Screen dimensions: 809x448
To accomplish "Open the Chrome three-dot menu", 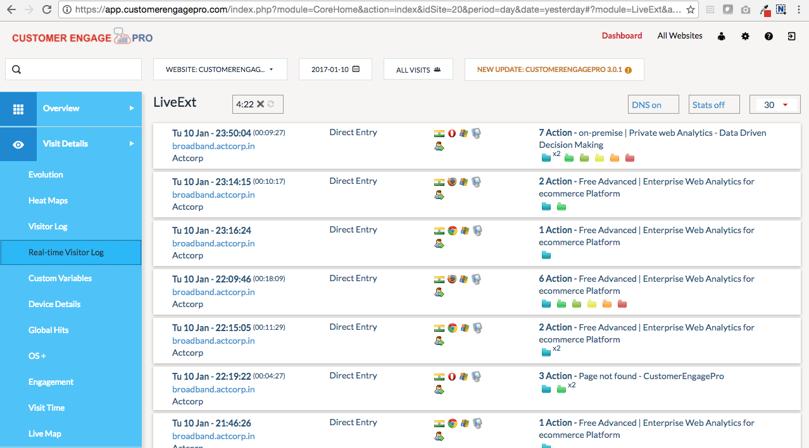I will point(799,10).
